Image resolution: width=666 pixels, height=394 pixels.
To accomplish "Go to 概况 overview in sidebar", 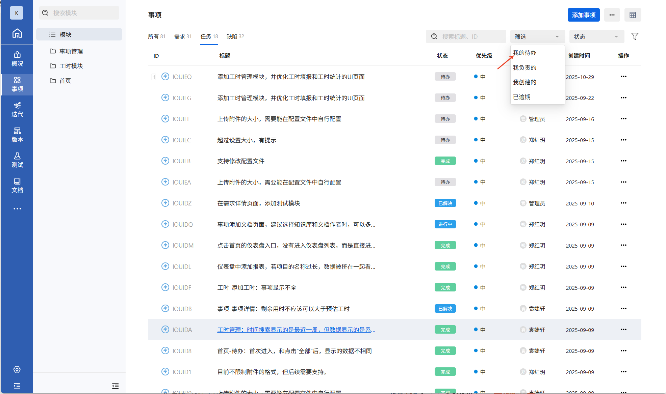I will [x=17, y=59].
